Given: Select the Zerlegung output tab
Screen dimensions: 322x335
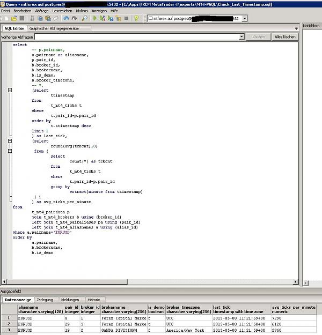Looking at the screenshot, I should click(45, 300).
